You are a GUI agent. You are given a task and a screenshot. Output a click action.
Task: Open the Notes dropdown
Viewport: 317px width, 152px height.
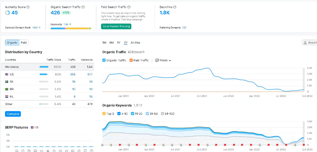[163, 60]
